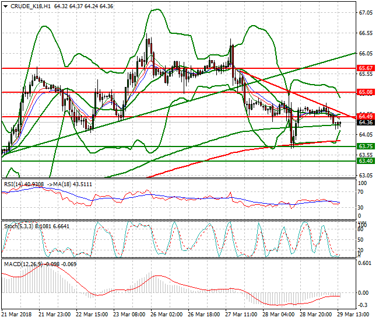Select the 63.05 price axis value
Viewport: 379px width, 321px height.
pyautogui.click(x=366, y=175)
